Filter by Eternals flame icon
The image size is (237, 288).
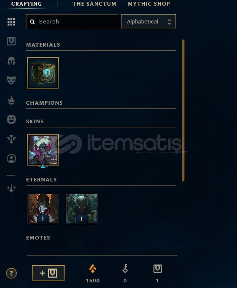[x=11, y=100]
